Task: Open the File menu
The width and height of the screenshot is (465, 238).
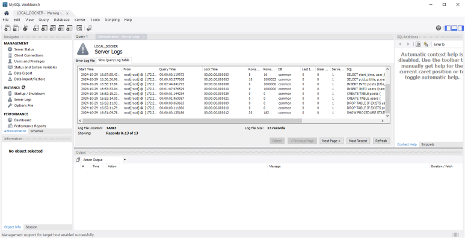Action: (5, 20)
